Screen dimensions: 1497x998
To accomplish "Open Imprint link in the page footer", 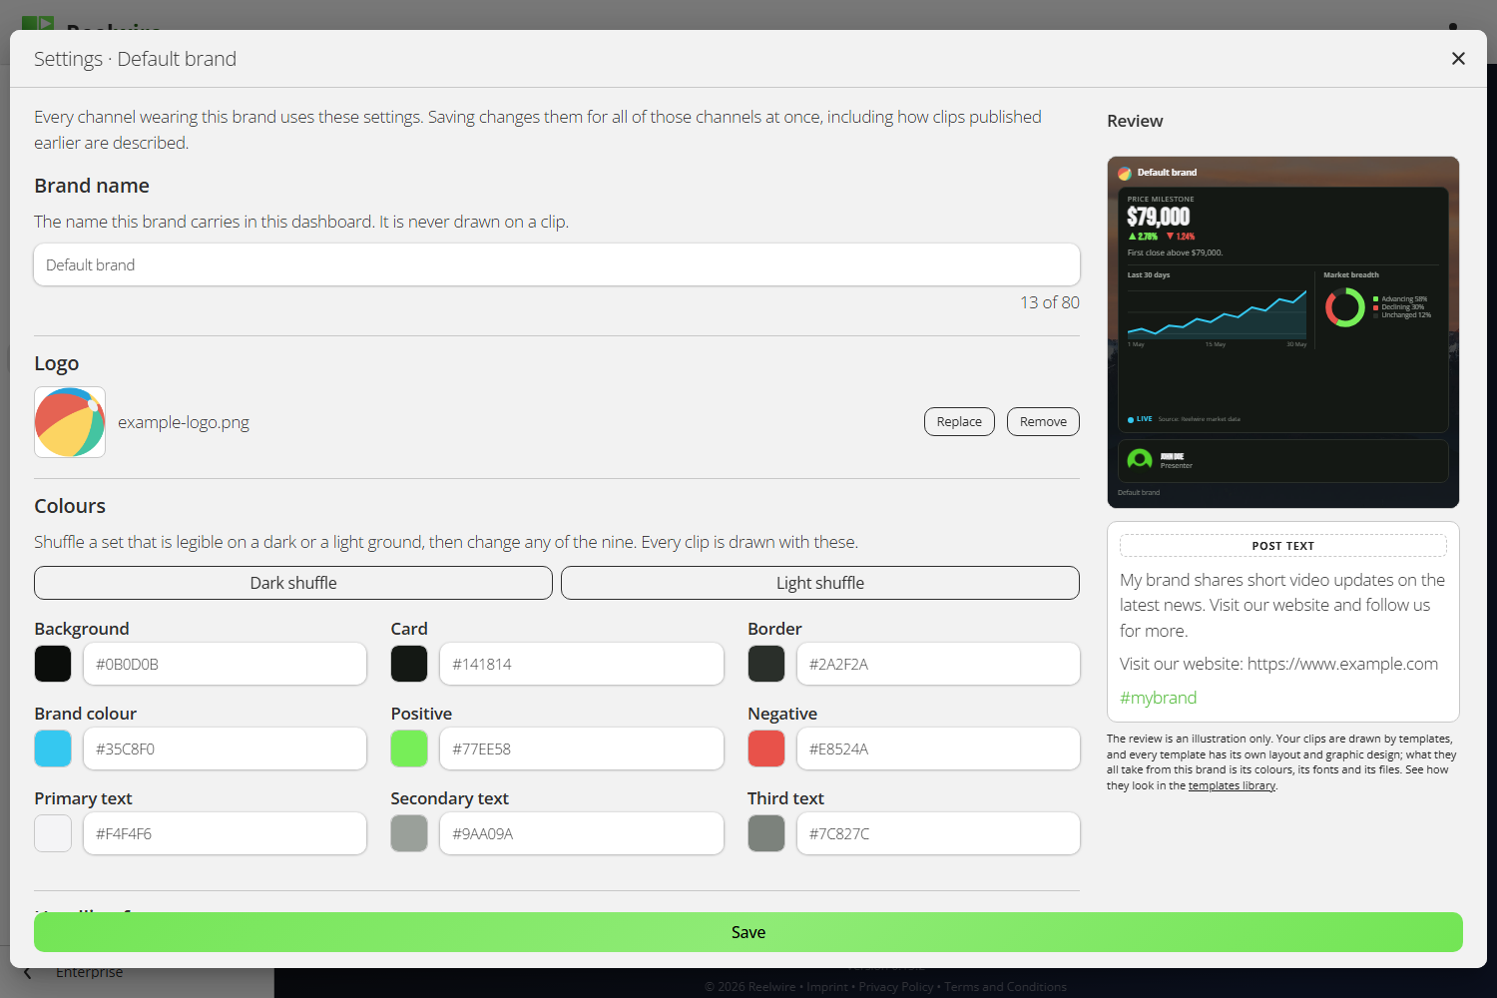I will coord(827,987).
